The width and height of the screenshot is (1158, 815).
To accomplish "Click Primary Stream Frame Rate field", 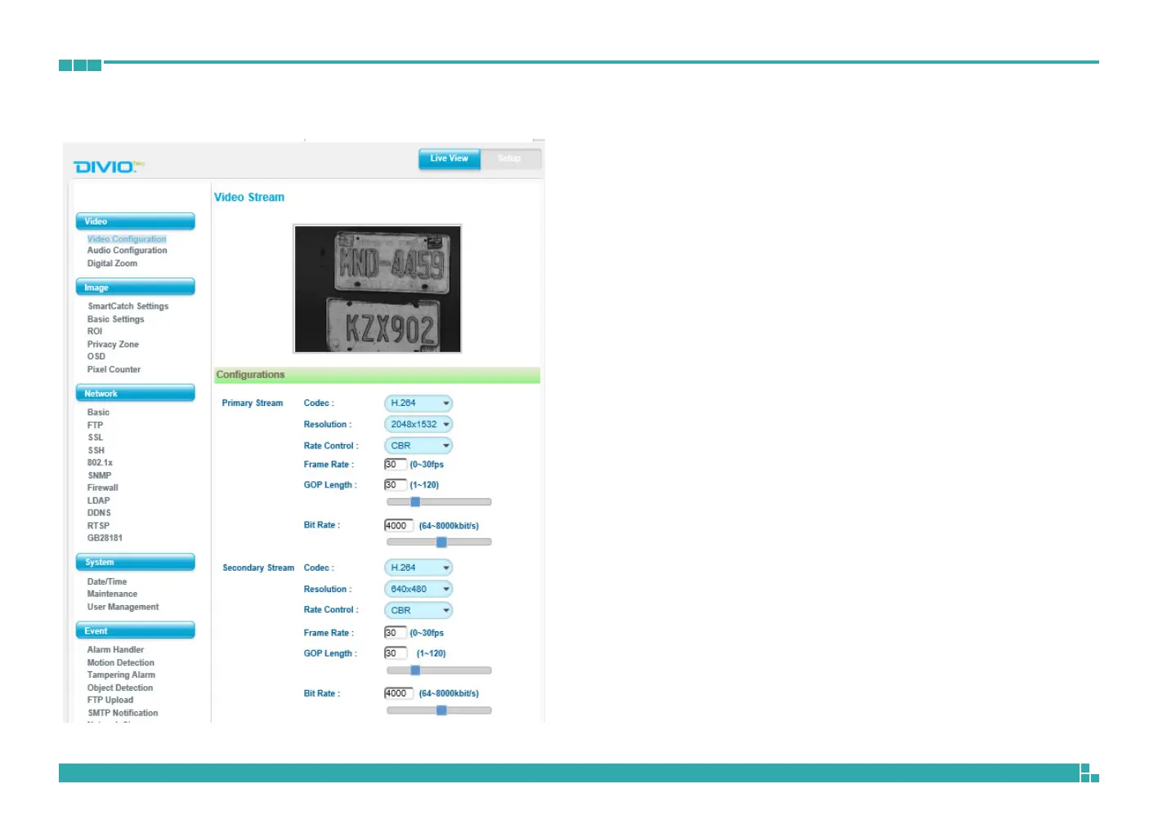I will pyautogui.click(x=396, y=465).
